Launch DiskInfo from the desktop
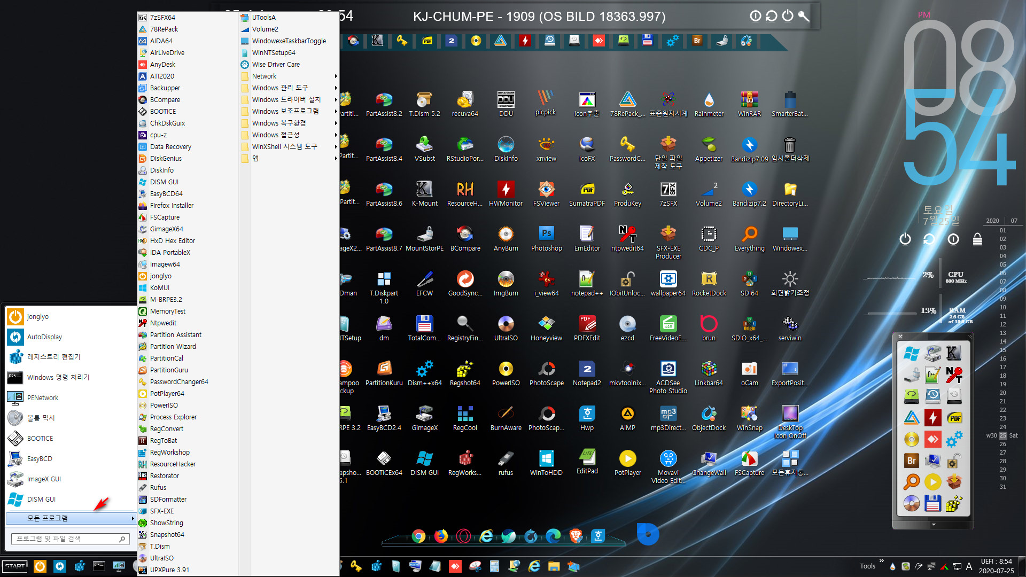 point(506,149)
